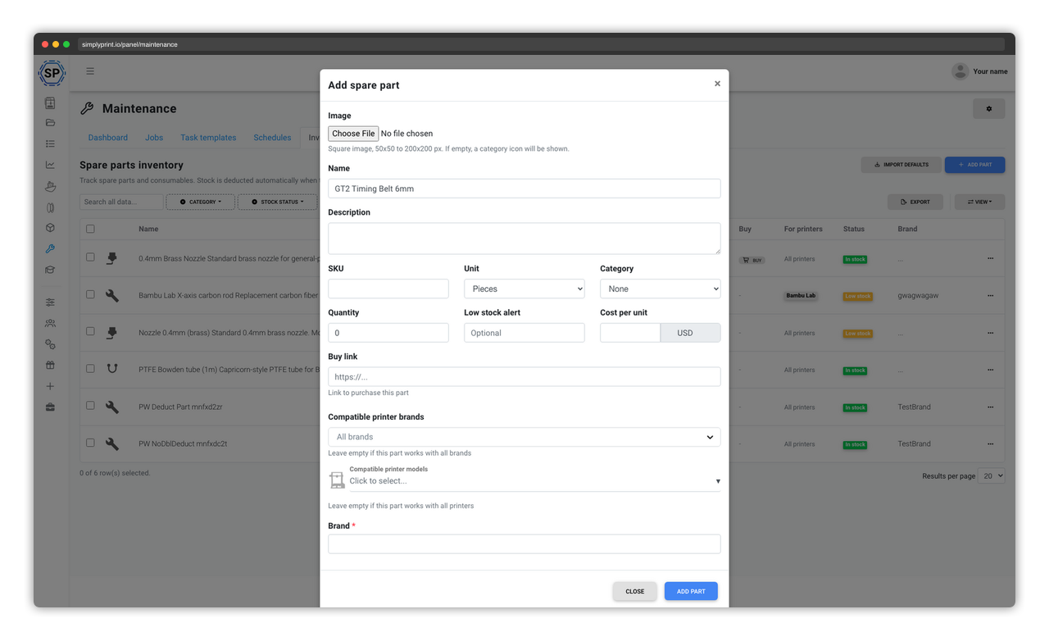
Task: Check the Nozzle 0.4mm (brass) row checkbox
Action: click(x=90, y=331)
